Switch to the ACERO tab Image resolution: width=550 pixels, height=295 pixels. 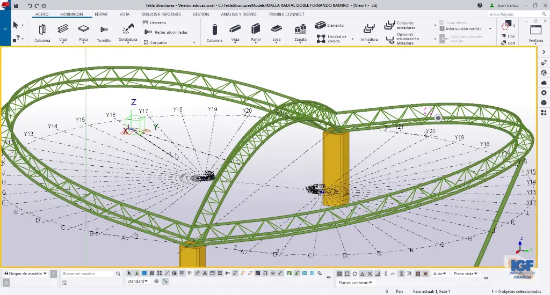point(42,14)
